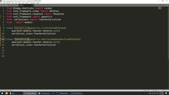Click the vertical scrollbar of the editor
Viewport: 169px width, 95px height.
[x=168, y=33]
